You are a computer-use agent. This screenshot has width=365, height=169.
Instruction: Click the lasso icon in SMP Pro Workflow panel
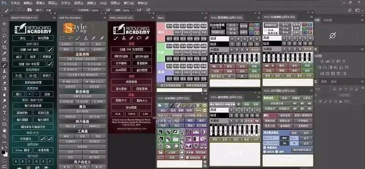tap(70, 38)
